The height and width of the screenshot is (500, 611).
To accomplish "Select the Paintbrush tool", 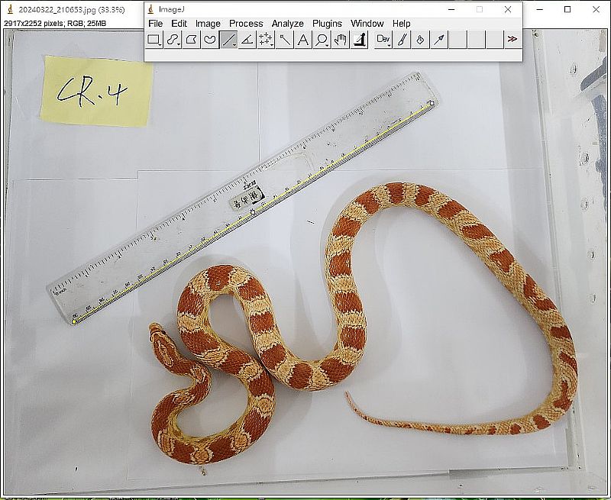I will click(x=402, y=40).
